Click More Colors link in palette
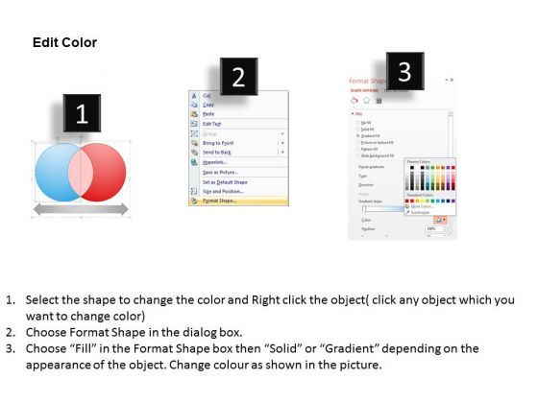Image resolution: width=538 pixels, height=403 pixels. tap(422, 206)
